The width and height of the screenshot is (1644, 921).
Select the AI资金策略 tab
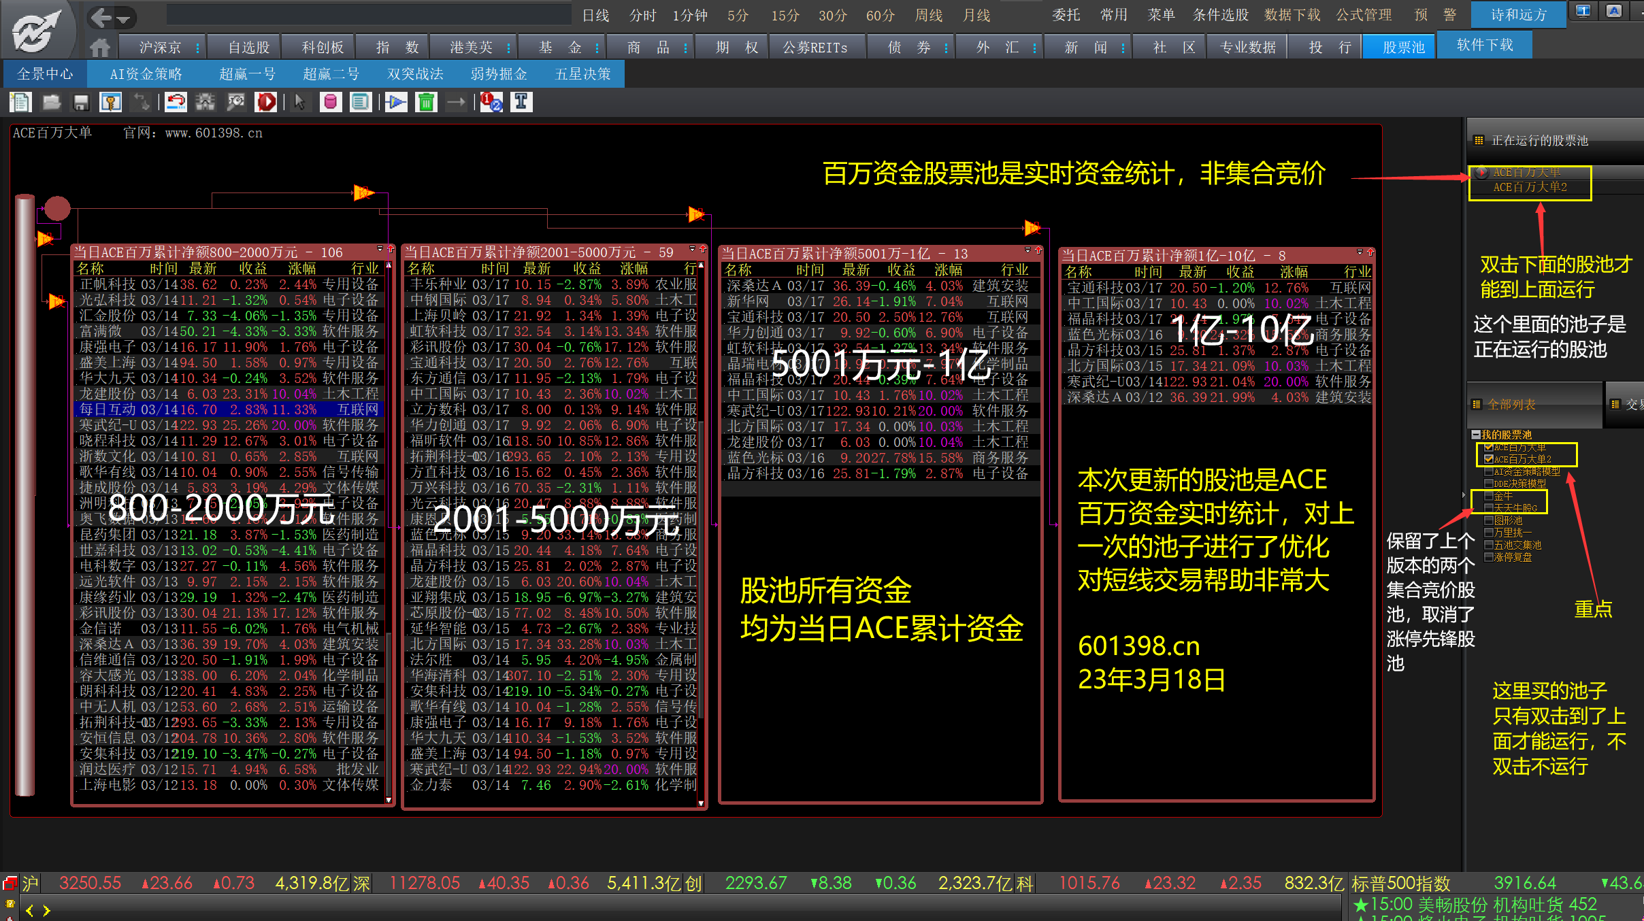[x=146, y=74]
